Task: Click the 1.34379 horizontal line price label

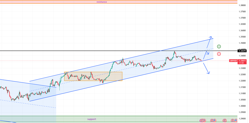Action: [x=242, y=51]
